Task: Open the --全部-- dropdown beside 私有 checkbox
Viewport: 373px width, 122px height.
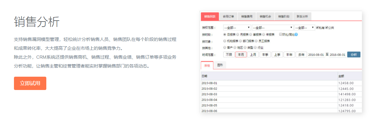Action: click(305, 28)
